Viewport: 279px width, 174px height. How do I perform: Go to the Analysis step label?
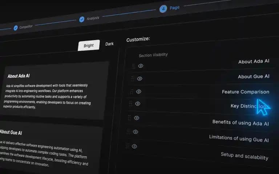(93, 18)
